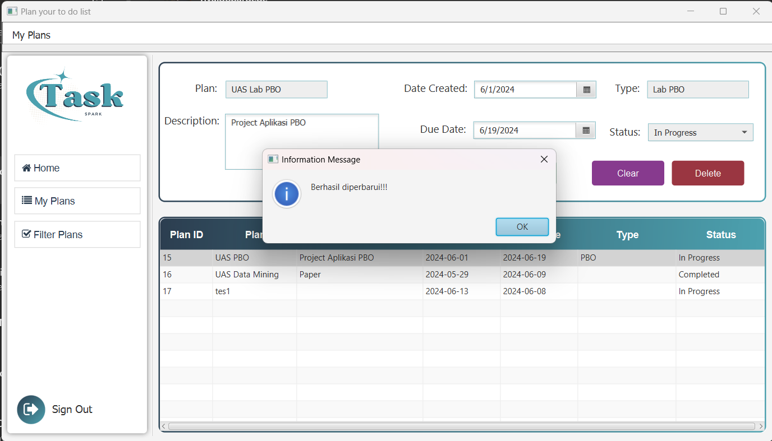This screenshot has width=772, height=441.
Task: Click the Type field containing Lab PBO
Action: pyautogui.click(x=697, y=90)
